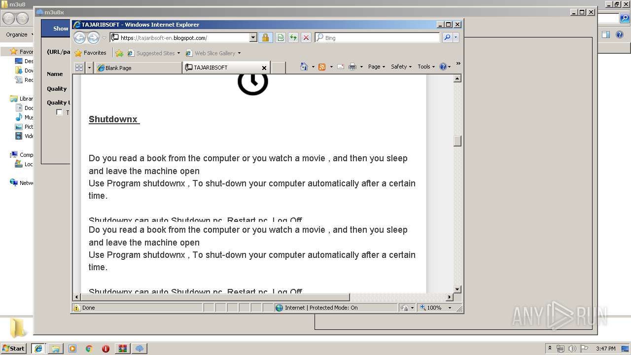Open the volume speaker tray icon
The image size is (631, 355).
(x=572, y=349)
